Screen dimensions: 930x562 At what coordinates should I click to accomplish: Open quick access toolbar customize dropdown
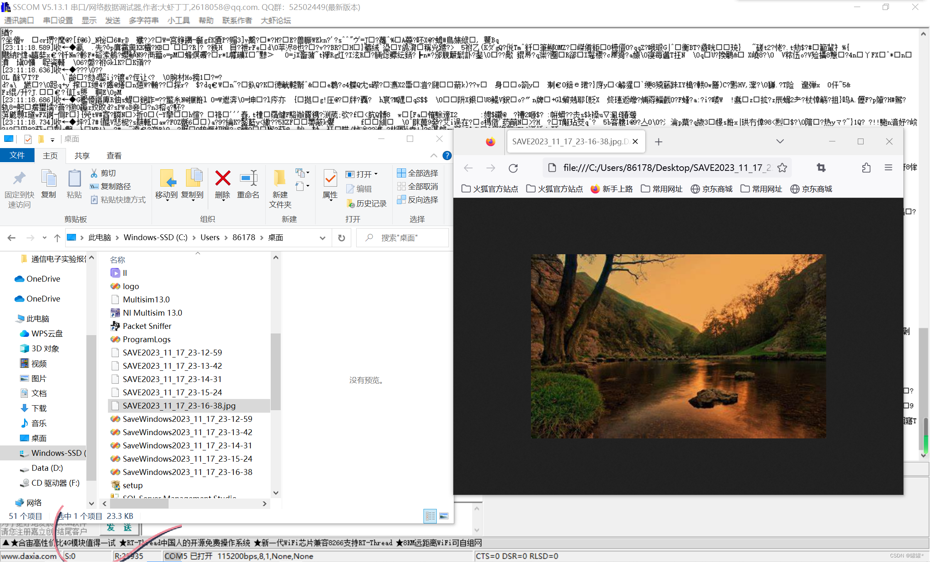coord(52,140)
